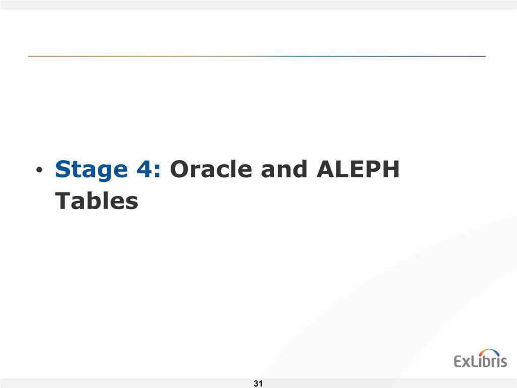Select the blue word "Stage"
The width and height of the screenshot is (517, 388).
point(91,170)
